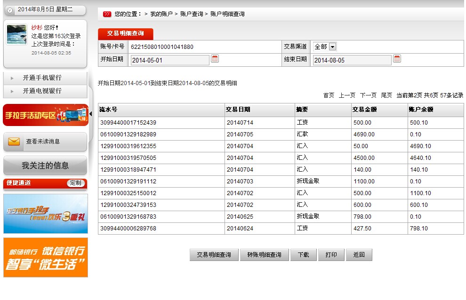The width and height of the screenshot is (466, 300).
Task: Go to 我的账户 in the breadcrumb
Action: tap(161, 14)
